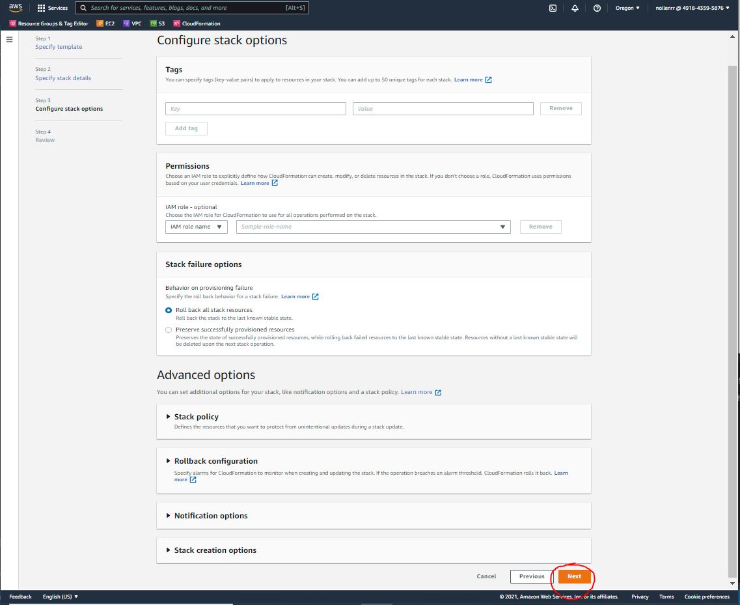Open the Oregon region dropdown
Viewport: 740px width, 605px height.
pyautogui.click(x=627, y=8)
